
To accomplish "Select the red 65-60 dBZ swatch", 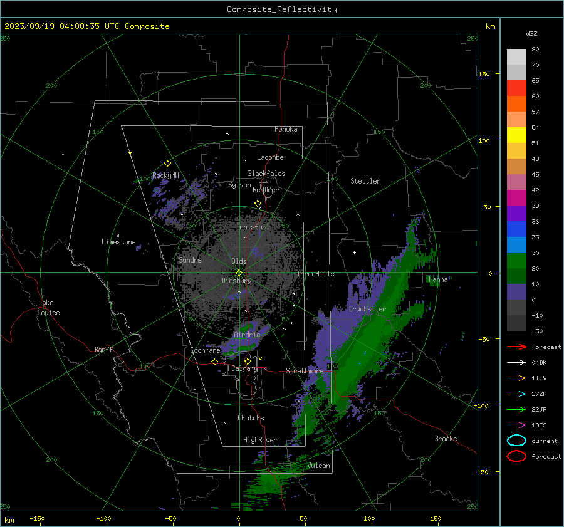I will [x=516, y=88].
